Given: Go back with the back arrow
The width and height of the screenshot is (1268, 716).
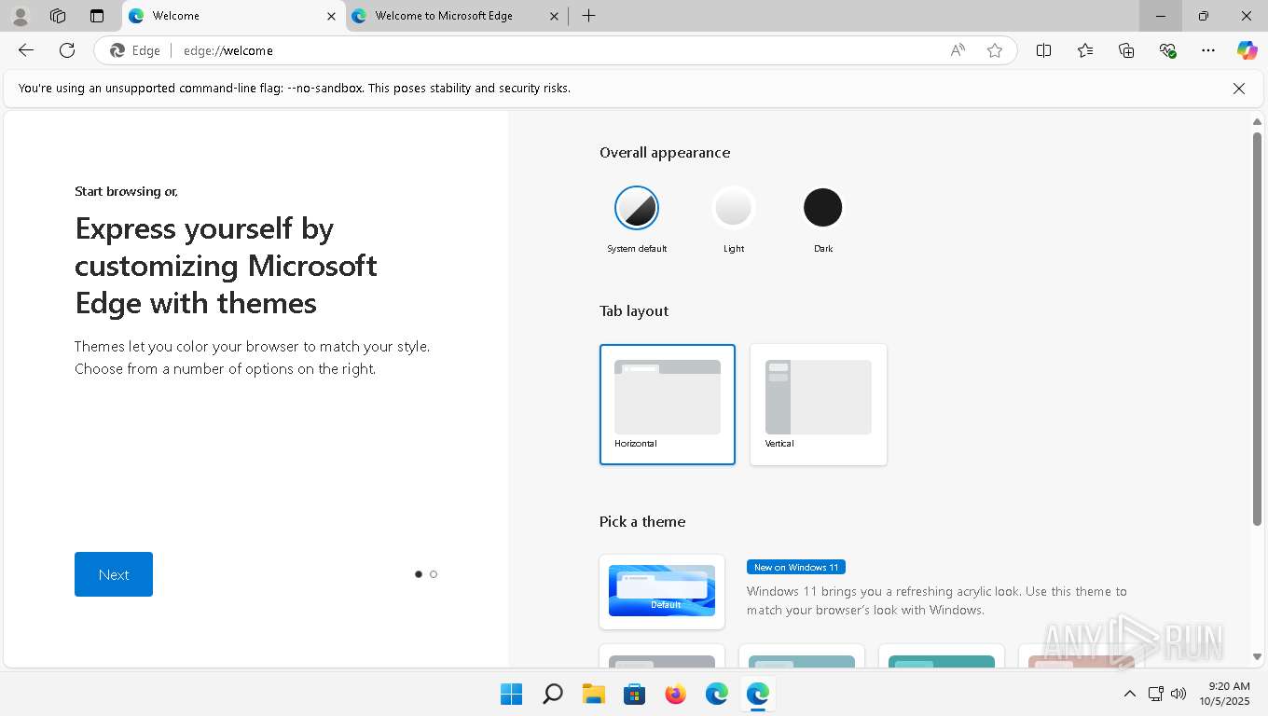Looking at the screenshot, I should click(x=26, y=50).
